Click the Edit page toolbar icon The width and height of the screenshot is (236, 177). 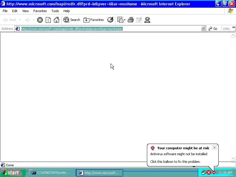(139, 20)
